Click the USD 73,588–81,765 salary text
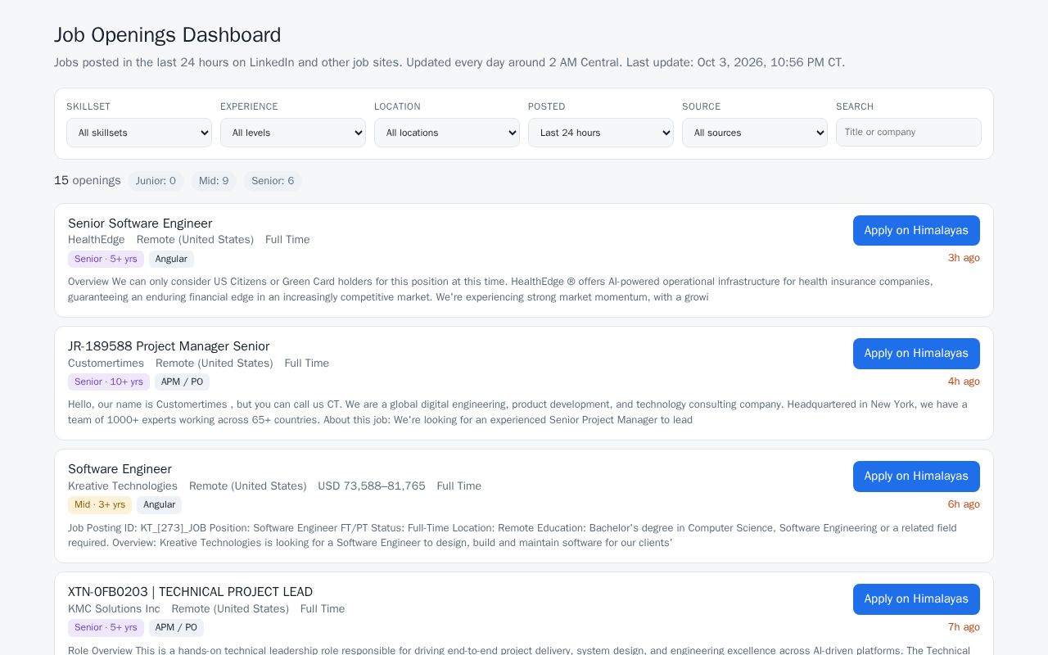Viewport: 1048px width, 655px height. 372,486
